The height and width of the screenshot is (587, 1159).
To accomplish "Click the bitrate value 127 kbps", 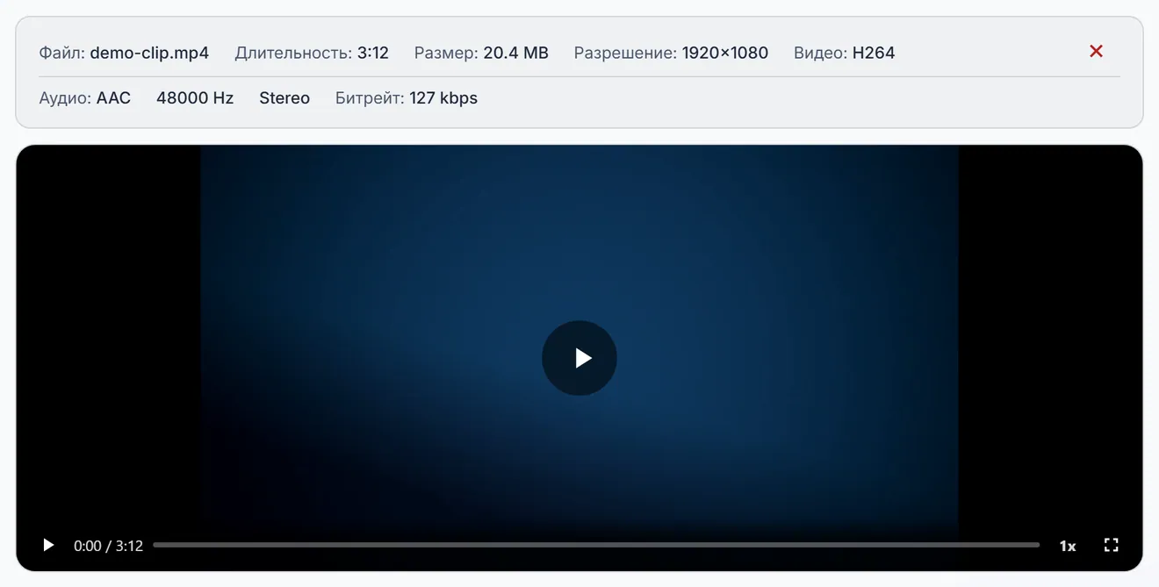I will [443, 98].
